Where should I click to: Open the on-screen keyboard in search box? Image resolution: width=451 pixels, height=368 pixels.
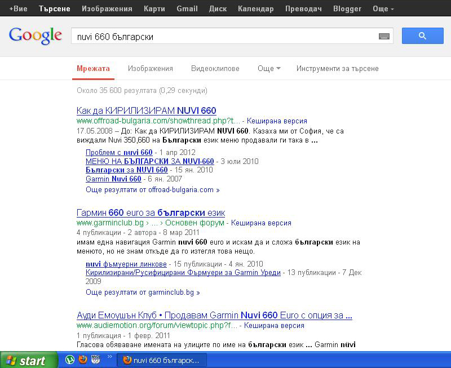[384, 37]
